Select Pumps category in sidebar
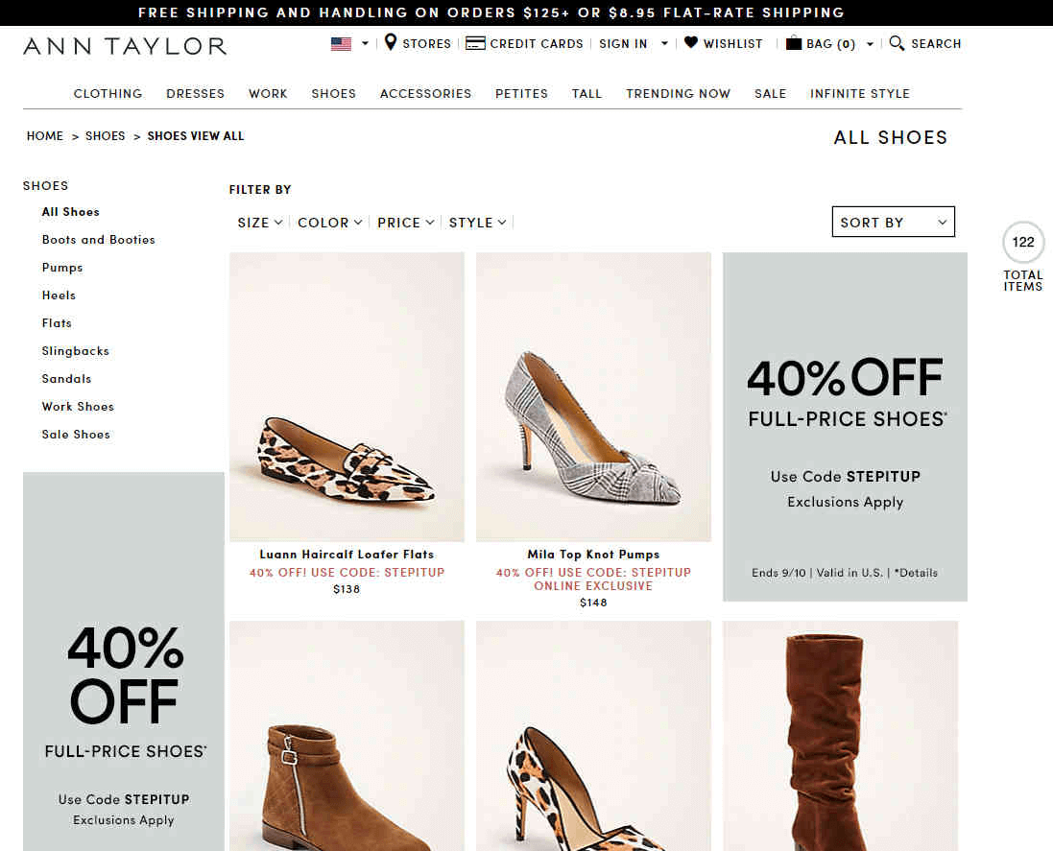 pyautogui.click(x=62, y=268)
